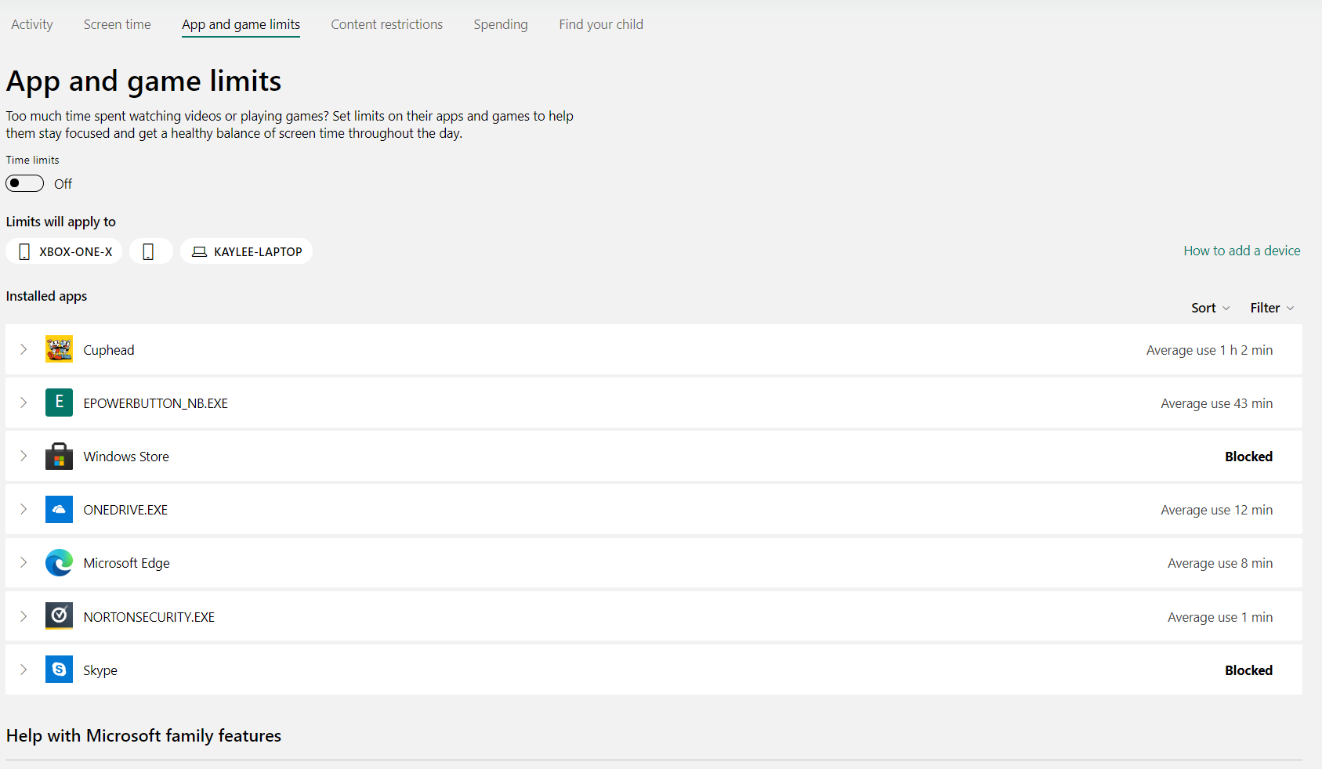The image size is (1322, 769).
Task: Click Average use 1 h 2 min
Action: point(1209,350)
